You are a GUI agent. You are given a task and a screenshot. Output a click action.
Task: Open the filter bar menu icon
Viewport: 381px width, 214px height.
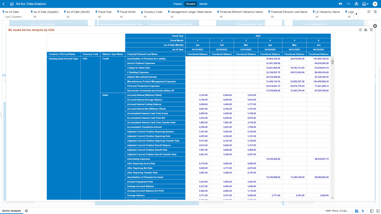coord(375,12)
